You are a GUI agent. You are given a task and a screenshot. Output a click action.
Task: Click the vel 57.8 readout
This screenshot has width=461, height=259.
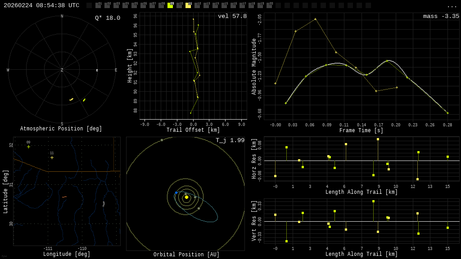point(232,16)
